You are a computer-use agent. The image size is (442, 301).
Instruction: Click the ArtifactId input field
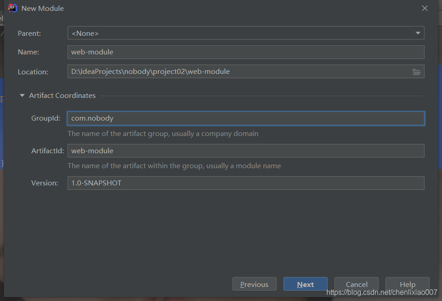point(246,151)
